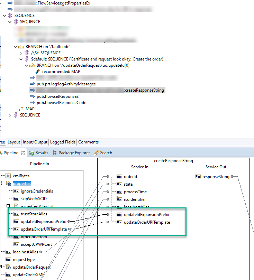This screenshot has width=254, height=280.
Task: Select rsuIdentifier string list in Service In
Action: pyautogui.click(x=135, y=199)
